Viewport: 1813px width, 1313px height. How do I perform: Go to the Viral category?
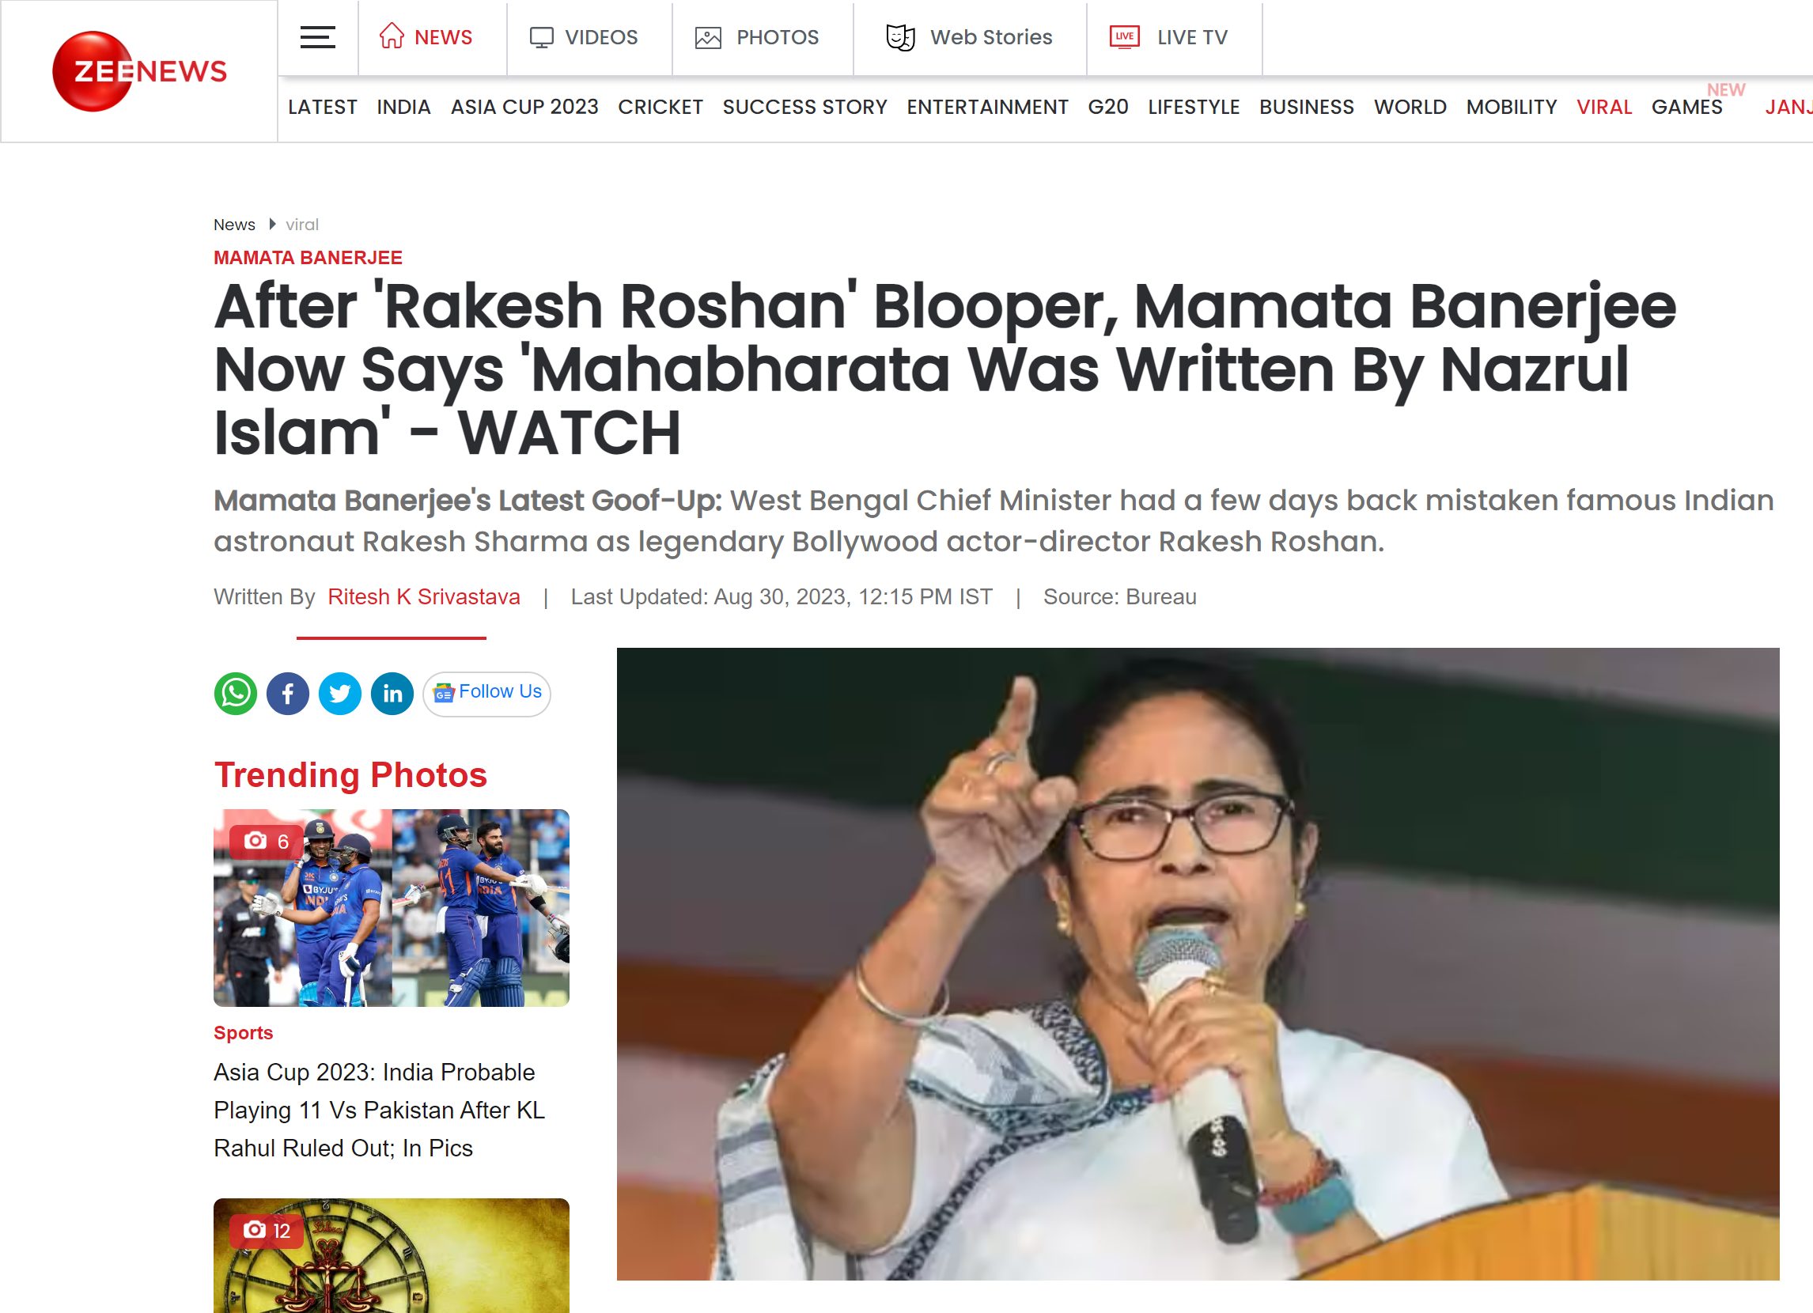click(x=1603, y=107)
